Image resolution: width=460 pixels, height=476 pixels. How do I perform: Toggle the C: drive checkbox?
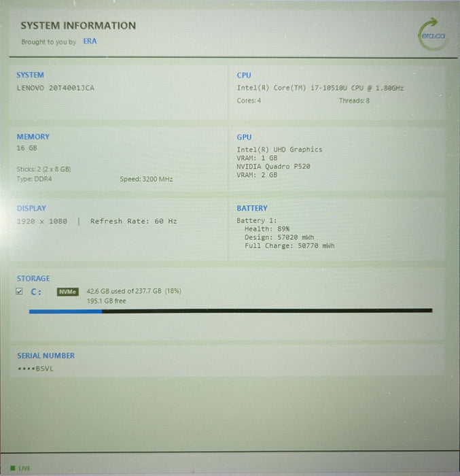coord(19,292)
